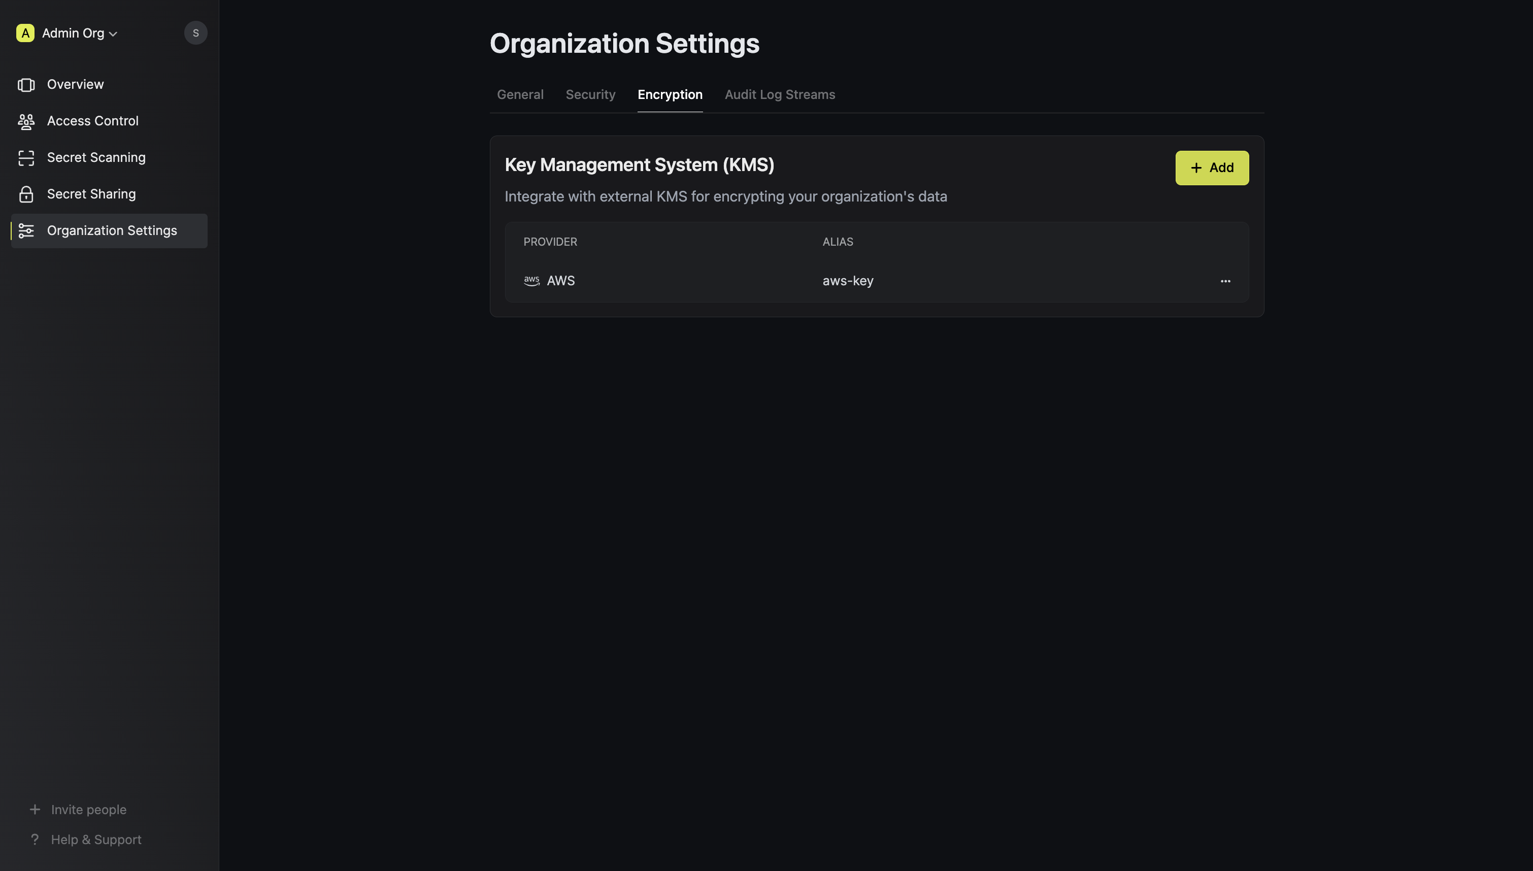Image resolution: width=1533 pixels, height=871 pixels.
Task: Click the plus icon in Add button
Action: click(x=1195, y=168)
